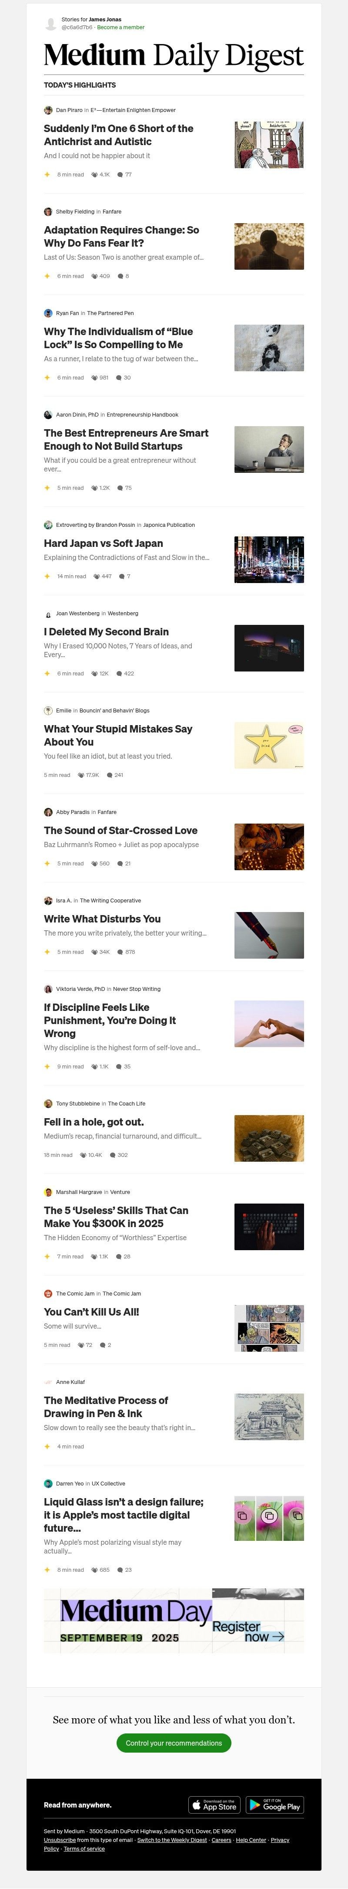Click the clap icon on Blue Lock story

point(94,378)
